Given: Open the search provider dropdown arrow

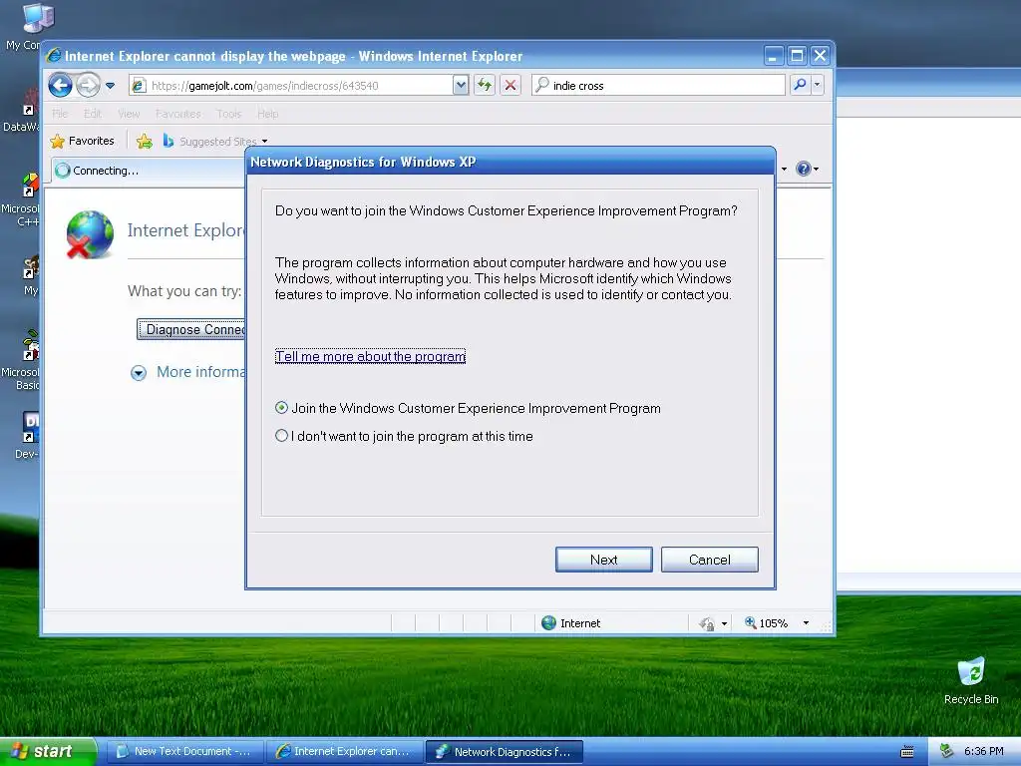Looking at the screenshot, I should [818, 85].
